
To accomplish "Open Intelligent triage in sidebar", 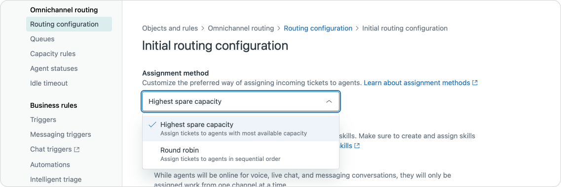I will click(56, 180).
